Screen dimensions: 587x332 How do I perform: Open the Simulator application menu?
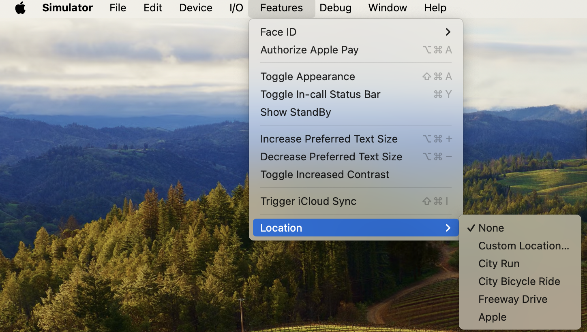point(67,8)
